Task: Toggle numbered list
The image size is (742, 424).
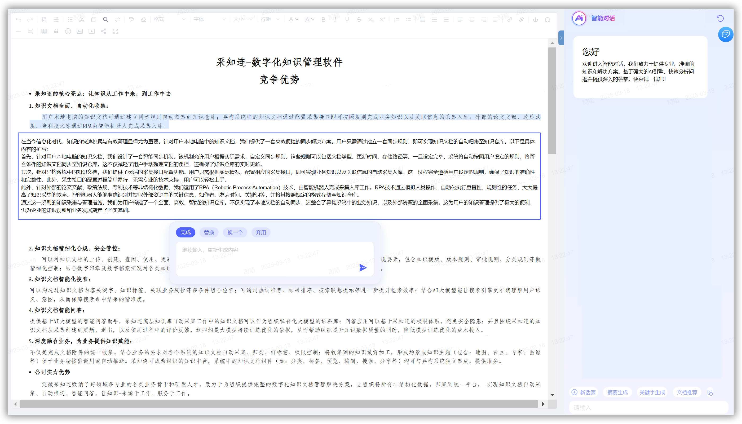Action: pyautogui.click(x=397, y=20)
